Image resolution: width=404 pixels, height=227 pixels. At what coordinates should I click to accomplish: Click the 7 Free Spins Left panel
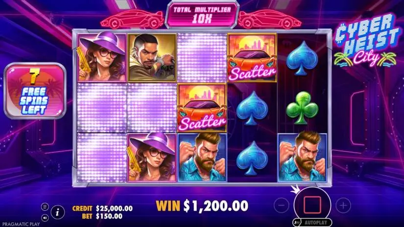35,91
